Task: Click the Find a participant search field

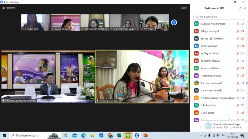Action: (x=219, y=17)
